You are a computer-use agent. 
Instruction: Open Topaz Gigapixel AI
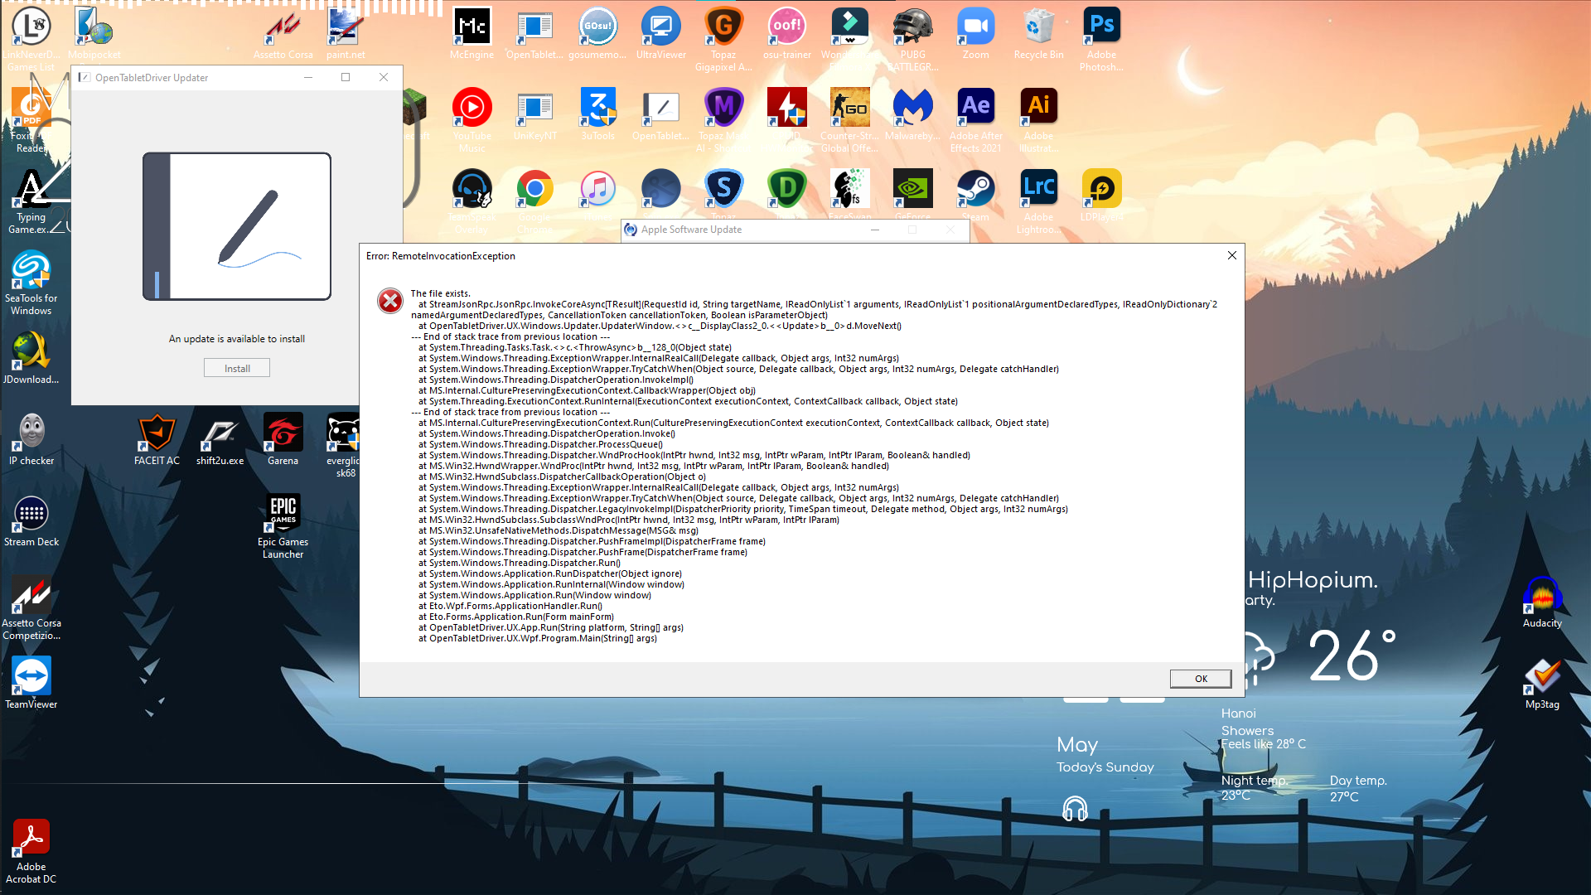(x=724, y=25)
